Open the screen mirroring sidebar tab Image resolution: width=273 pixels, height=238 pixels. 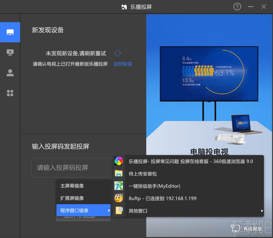point(10,32)
